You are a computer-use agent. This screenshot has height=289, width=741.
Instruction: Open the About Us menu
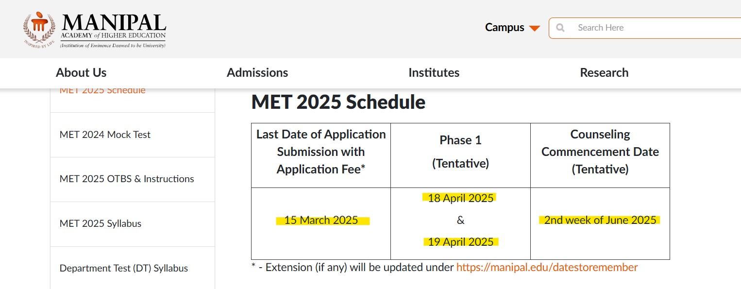click(x=81, y=73)
